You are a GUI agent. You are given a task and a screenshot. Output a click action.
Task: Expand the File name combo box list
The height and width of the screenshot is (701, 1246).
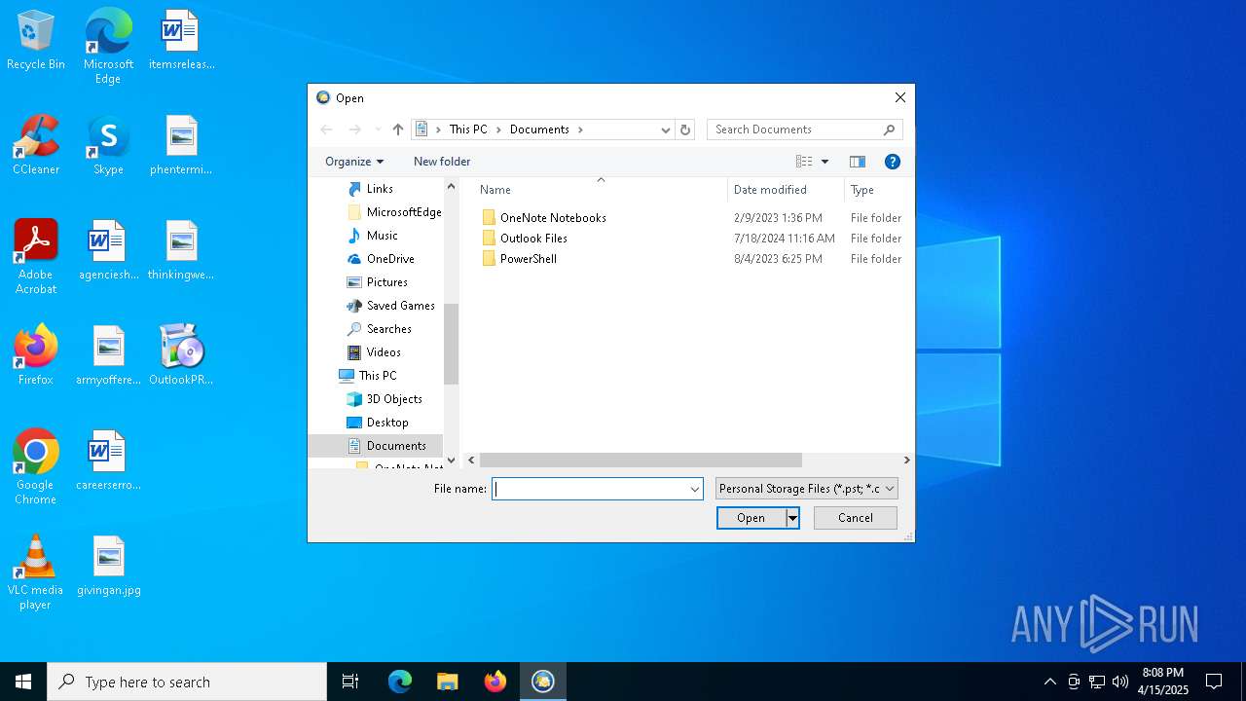click(695, 489)
